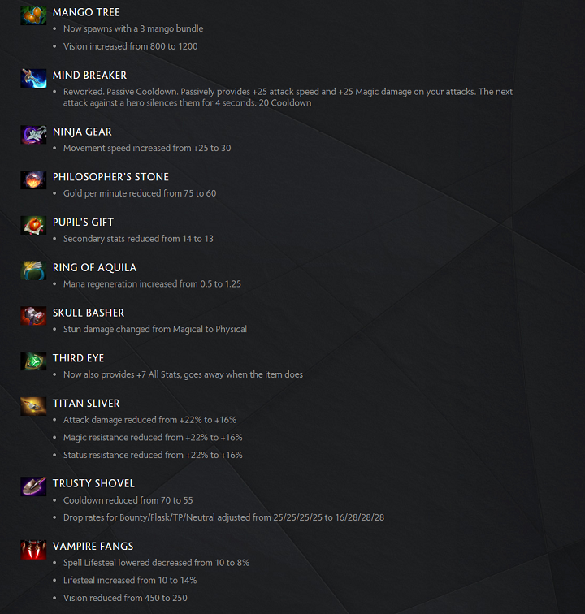Click the TRUSTY SHOVEL heading
The width and height of the screenshot is (585, 614).
93,483
